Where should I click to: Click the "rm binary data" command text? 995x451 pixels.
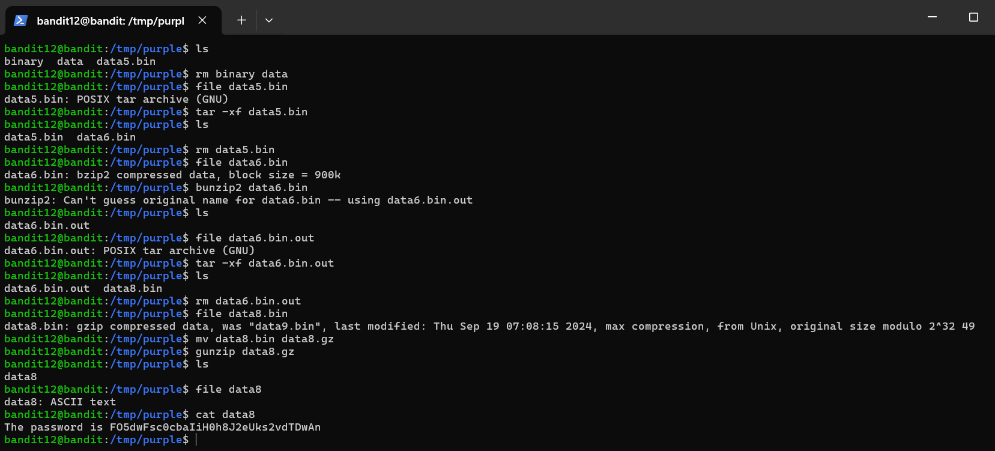point(241,74)
